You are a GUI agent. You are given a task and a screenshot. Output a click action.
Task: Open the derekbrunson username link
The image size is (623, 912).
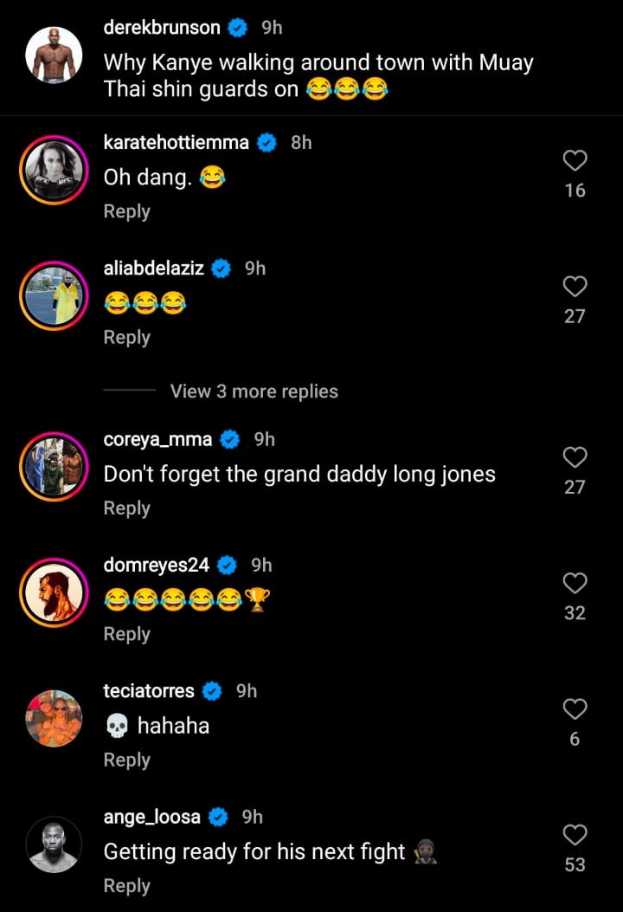pyautogui.click(x=162, y=28)
